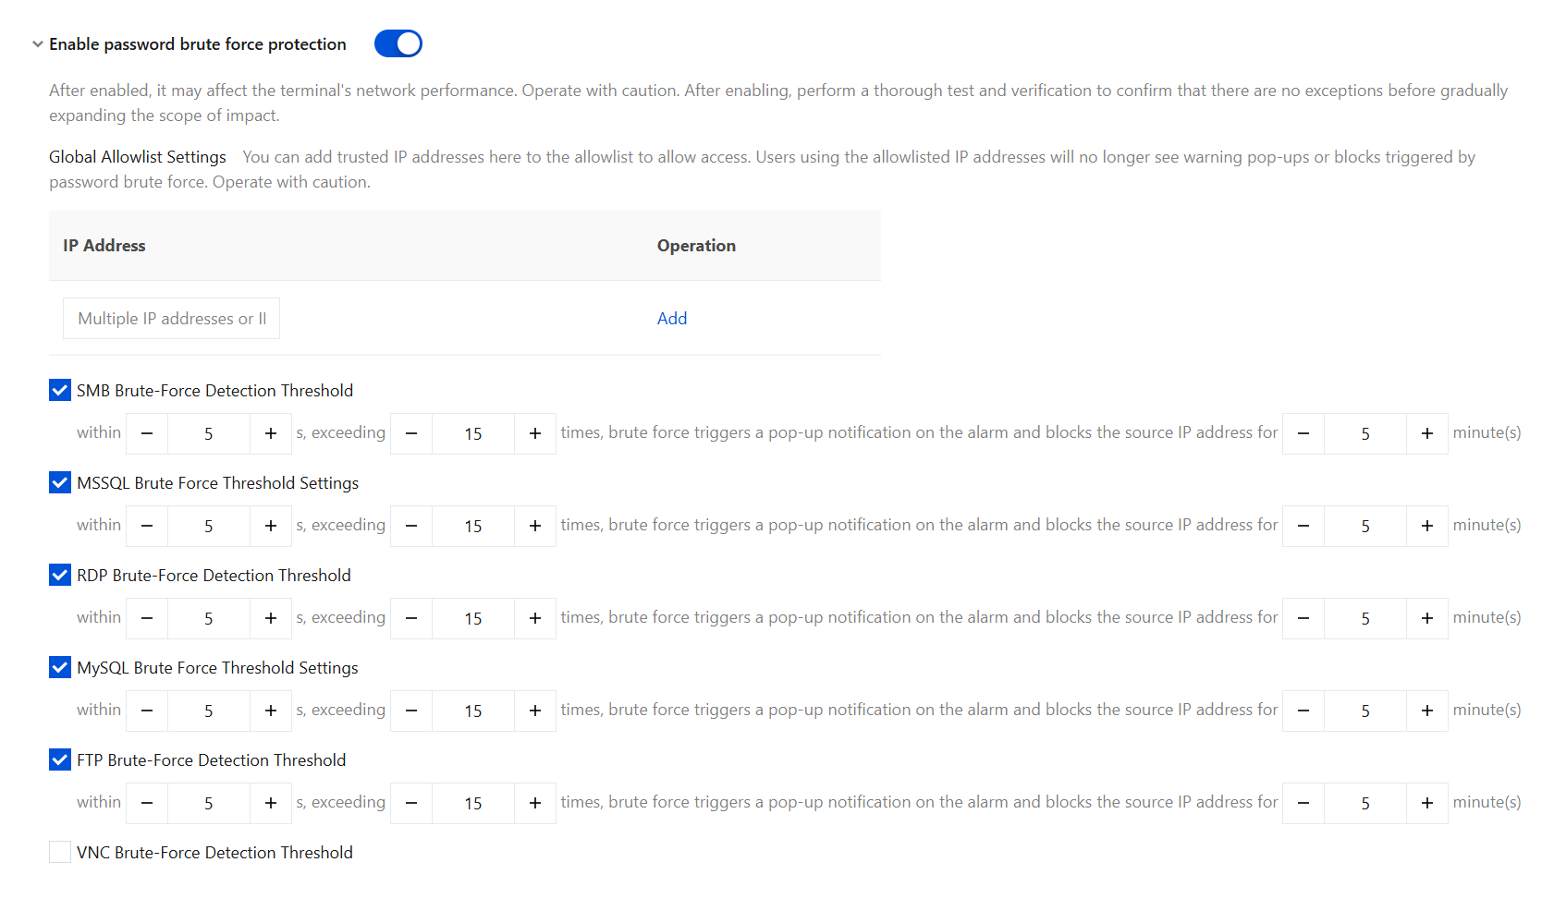
Task: Decrease MySQL exceeding times with minus
Action: point(411,711)
